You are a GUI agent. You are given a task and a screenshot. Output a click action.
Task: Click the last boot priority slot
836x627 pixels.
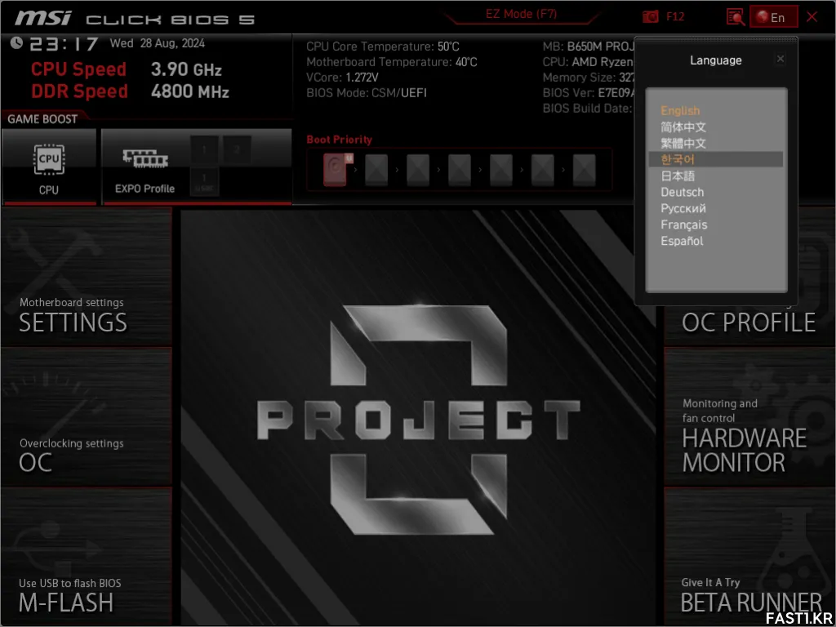coord(585,170)
